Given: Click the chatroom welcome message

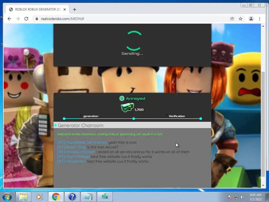Looking at the screenshot, I should 110,134.
